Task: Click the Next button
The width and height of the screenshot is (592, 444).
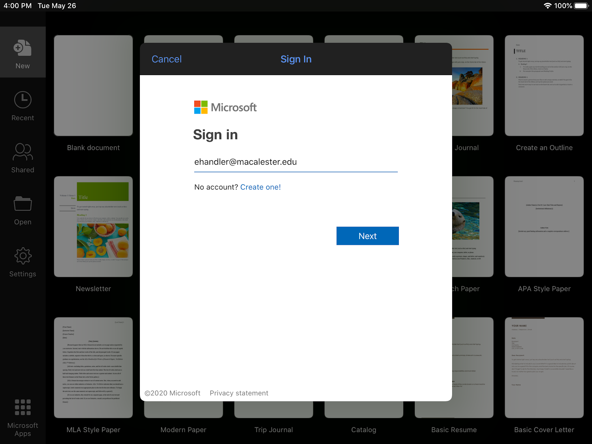Action: [x=367, y=236]
